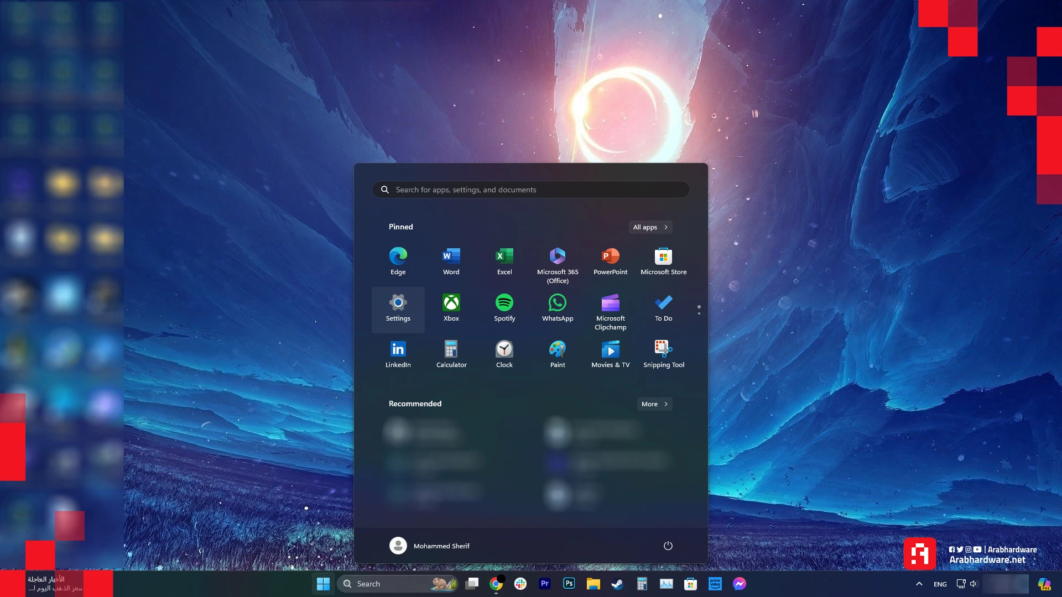
Task: Launch the Xbox app
Action: pyautogui.click(x=451, y=308)
